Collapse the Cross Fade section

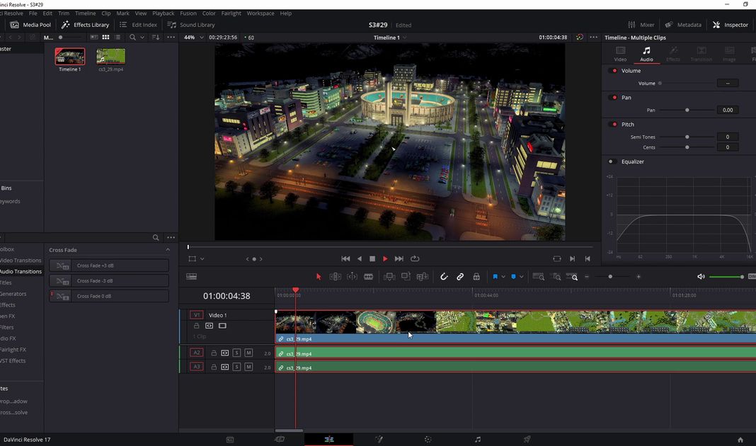tap(168, 250)
